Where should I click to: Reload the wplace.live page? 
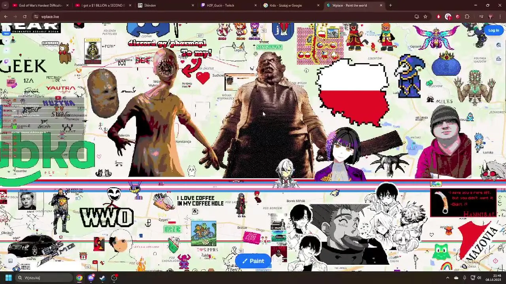pos(25,17)
